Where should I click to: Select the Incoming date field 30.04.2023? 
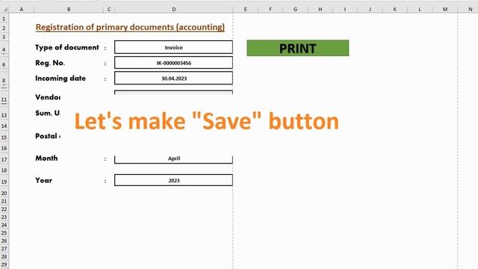coord(173,78)
